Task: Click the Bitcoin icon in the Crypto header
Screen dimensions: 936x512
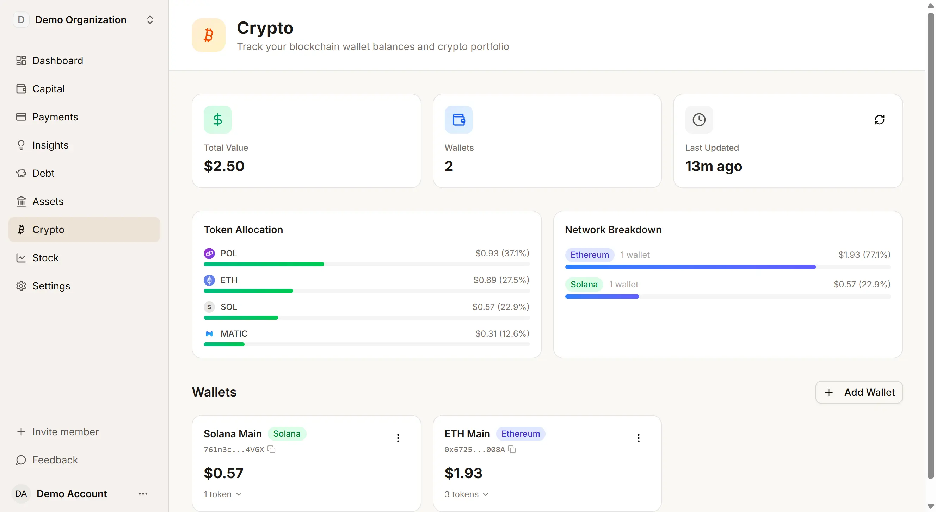Action: [209, 35]
